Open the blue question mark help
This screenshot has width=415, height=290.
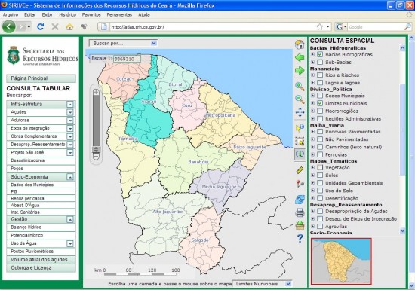coord(300,239)
